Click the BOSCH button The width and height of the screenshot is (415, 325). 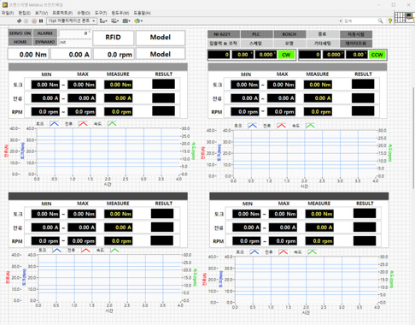point(289,34)
